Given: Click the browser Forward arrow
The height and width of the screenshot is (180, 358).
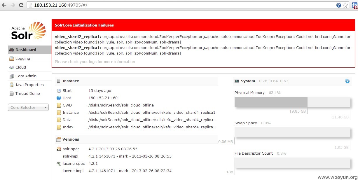Looking at the screenshot, I should click(13, 5).
